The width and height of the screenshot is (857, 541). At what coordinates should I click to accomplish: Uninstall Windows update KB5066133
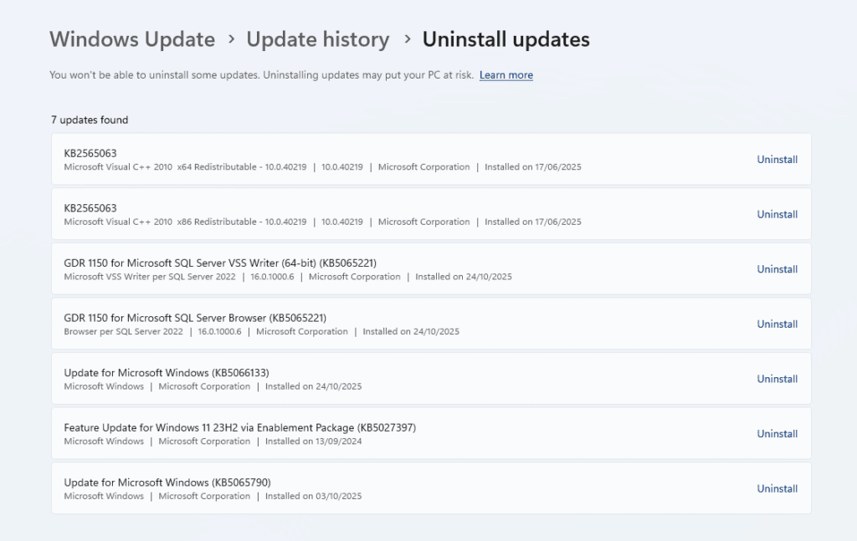(x=777, y=379)
